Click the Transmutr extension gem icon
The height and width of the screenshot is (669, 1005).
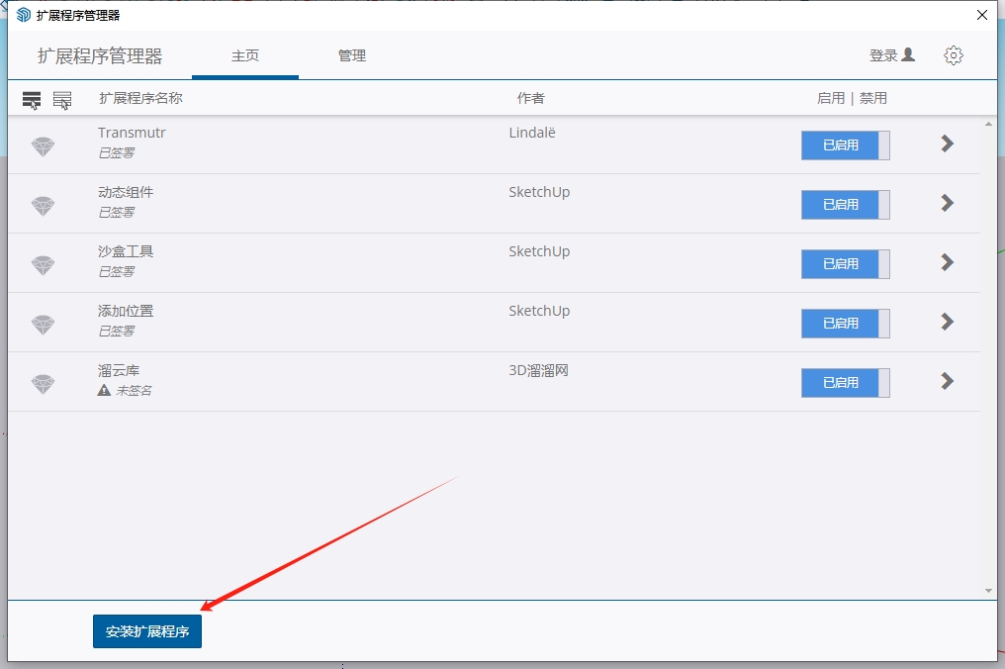(43, 146)
